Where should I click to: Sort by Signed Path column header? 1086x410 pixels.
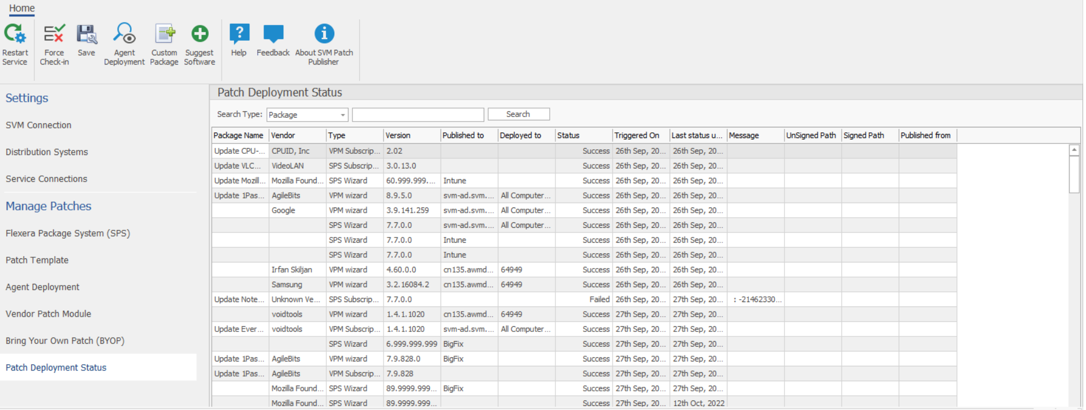870,136
